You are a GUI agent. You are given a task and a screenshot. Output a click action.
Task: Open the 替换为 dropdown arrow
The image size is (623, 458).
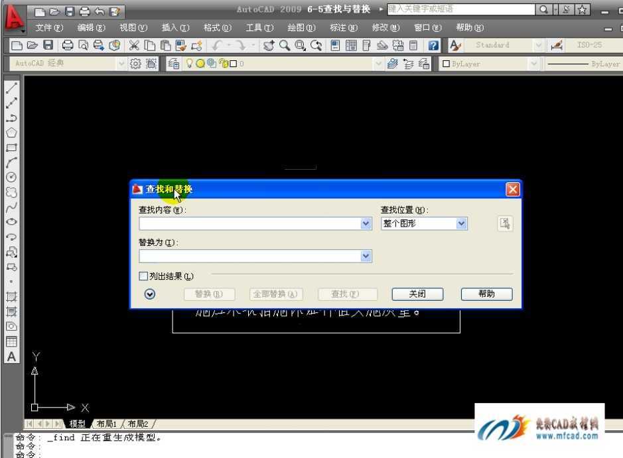click(366, 256)
